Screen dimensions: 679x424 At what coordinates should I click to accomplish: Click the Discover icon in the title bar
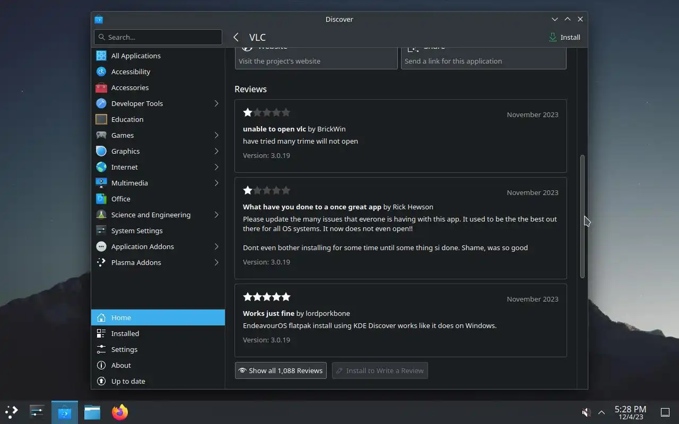99,19
